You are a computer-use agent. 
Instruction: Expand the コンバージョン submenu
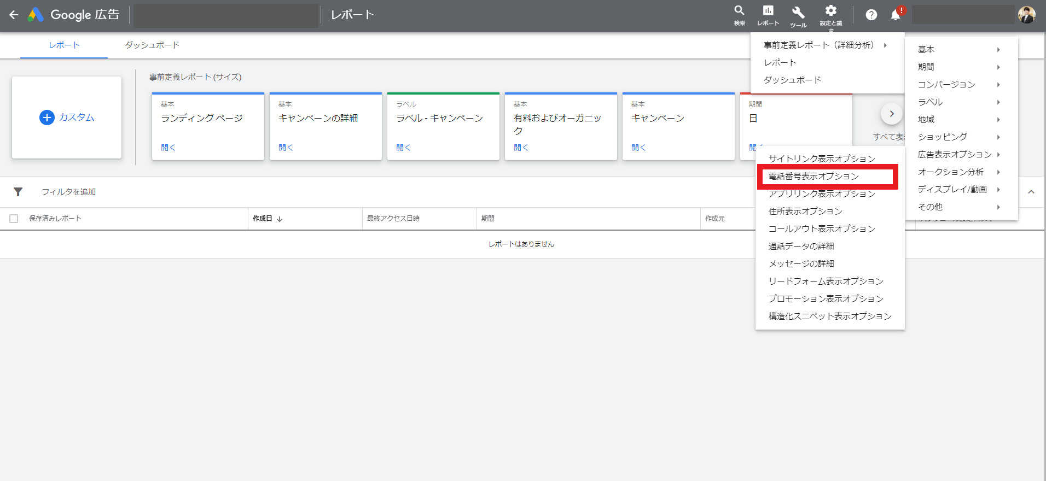[x=961, y=85]
